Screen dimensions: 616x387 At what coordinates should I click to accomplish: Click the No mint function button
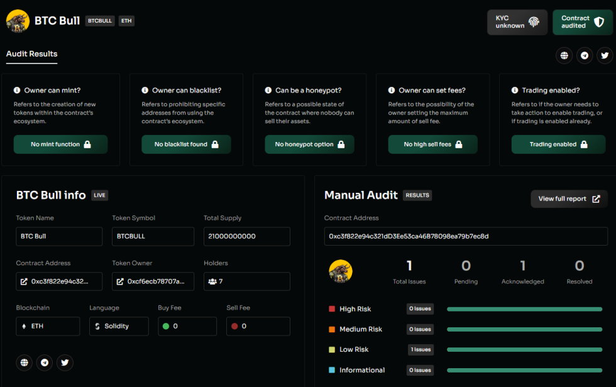click(x=60, y=144)
